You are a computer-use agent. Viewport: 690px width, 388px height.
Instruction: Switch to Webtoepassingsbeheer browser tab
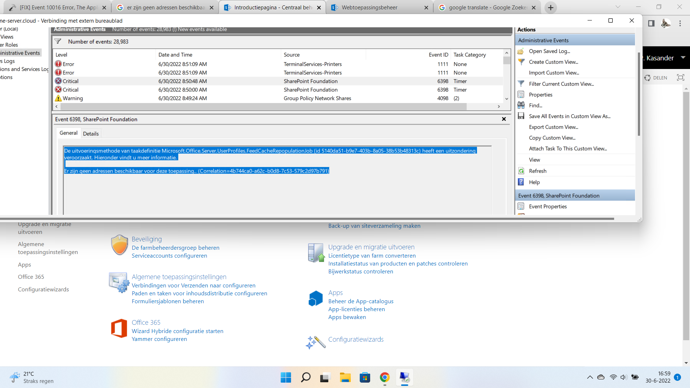369,8
